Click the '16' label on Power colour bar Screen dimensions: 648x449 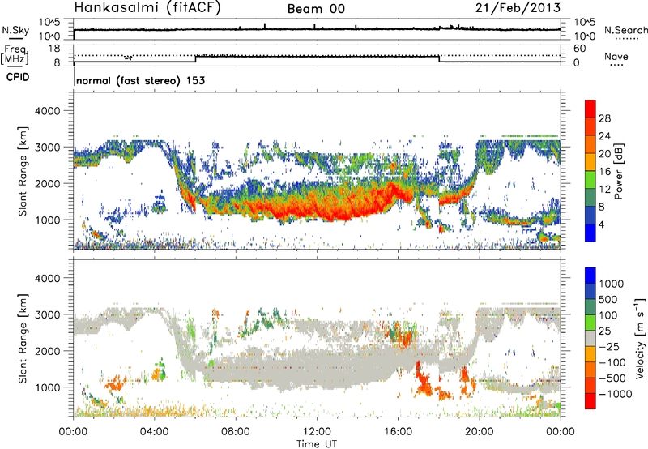tap(604, 171)
